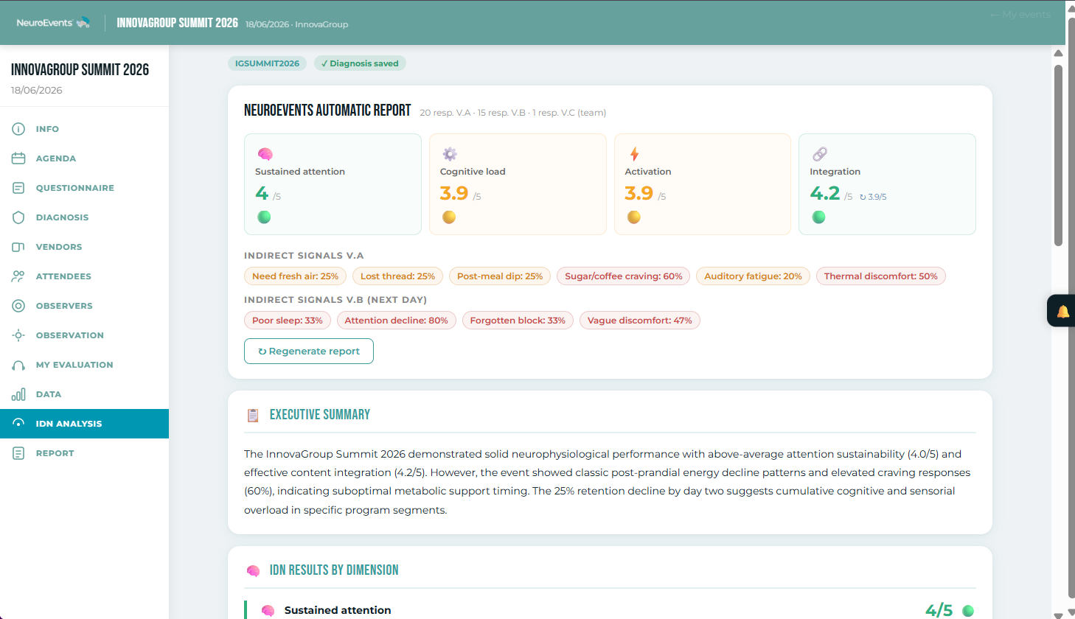Click the clipboard icon beside Executive Summary
This screenshot has height=619, width=1075.
253,416
